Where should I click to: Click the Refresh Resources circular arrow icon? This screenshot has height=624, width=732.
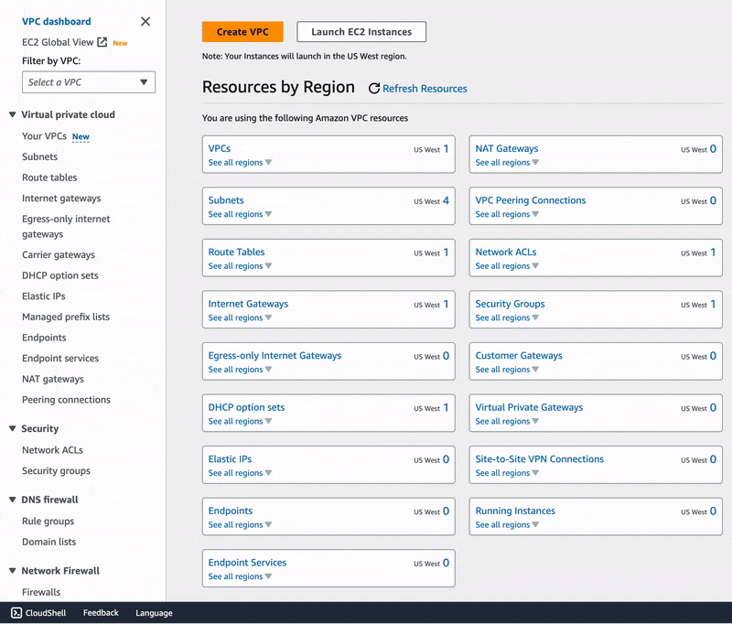(373, 89)
